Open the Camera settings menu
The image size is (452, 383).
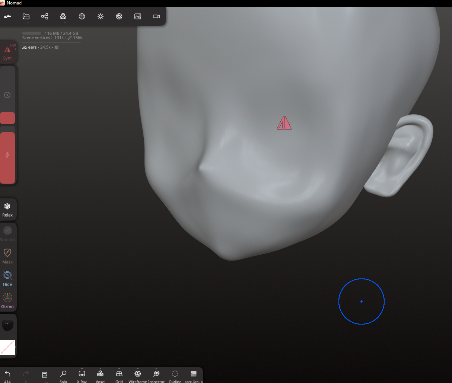tap(156, 16)
